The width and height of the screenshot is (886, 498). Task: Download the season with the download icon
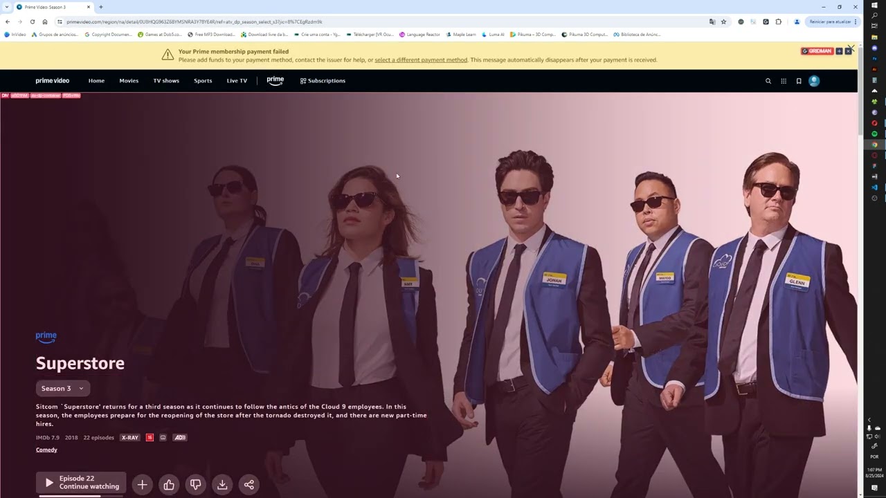click(222, 485)
